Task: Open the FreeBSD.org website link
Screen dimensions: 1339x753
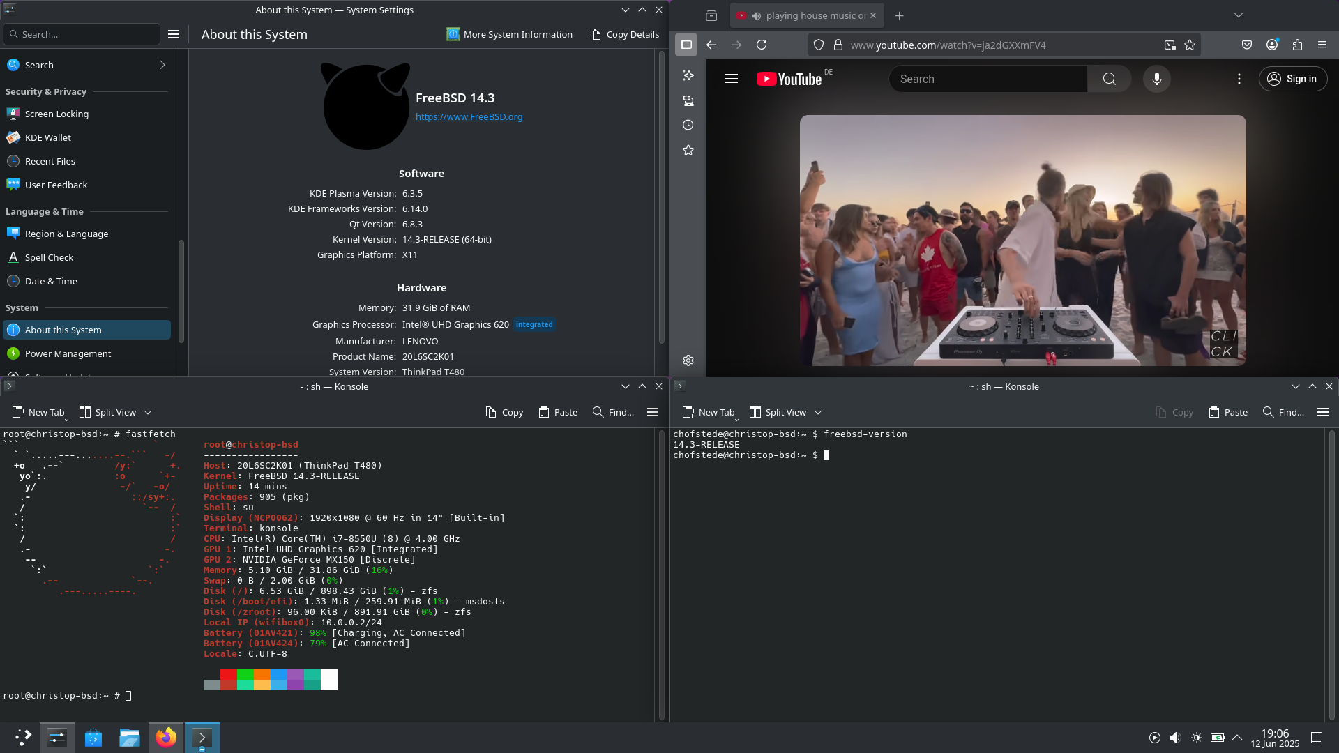Action: click(x=469, y=116)
